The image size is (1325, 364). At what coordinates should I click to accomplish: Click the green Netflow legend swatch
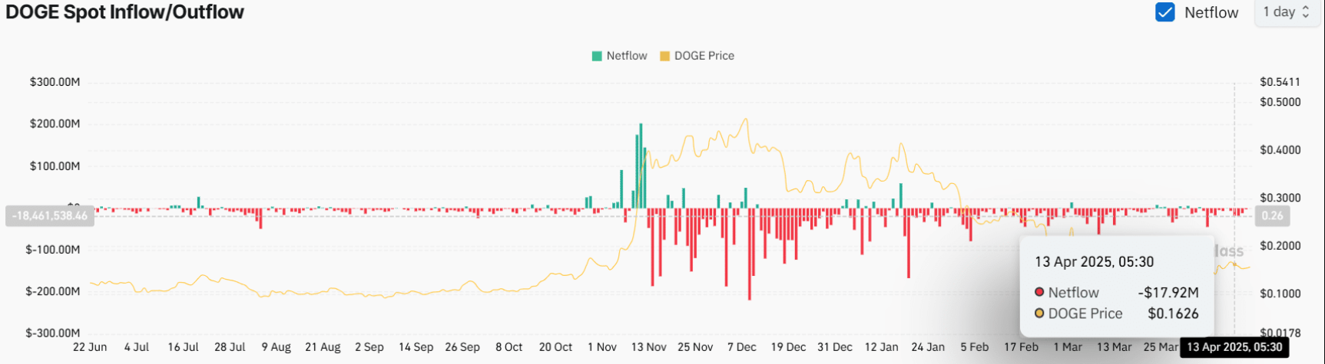[597, 56]
